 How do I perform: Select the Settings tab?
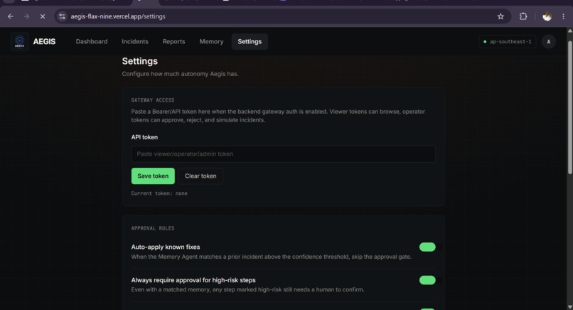(250, 42)
